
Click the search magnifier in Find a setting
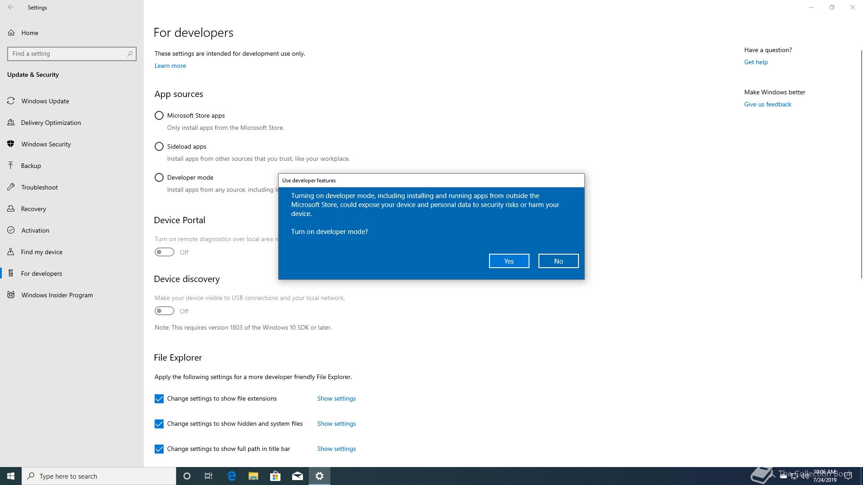130,53
